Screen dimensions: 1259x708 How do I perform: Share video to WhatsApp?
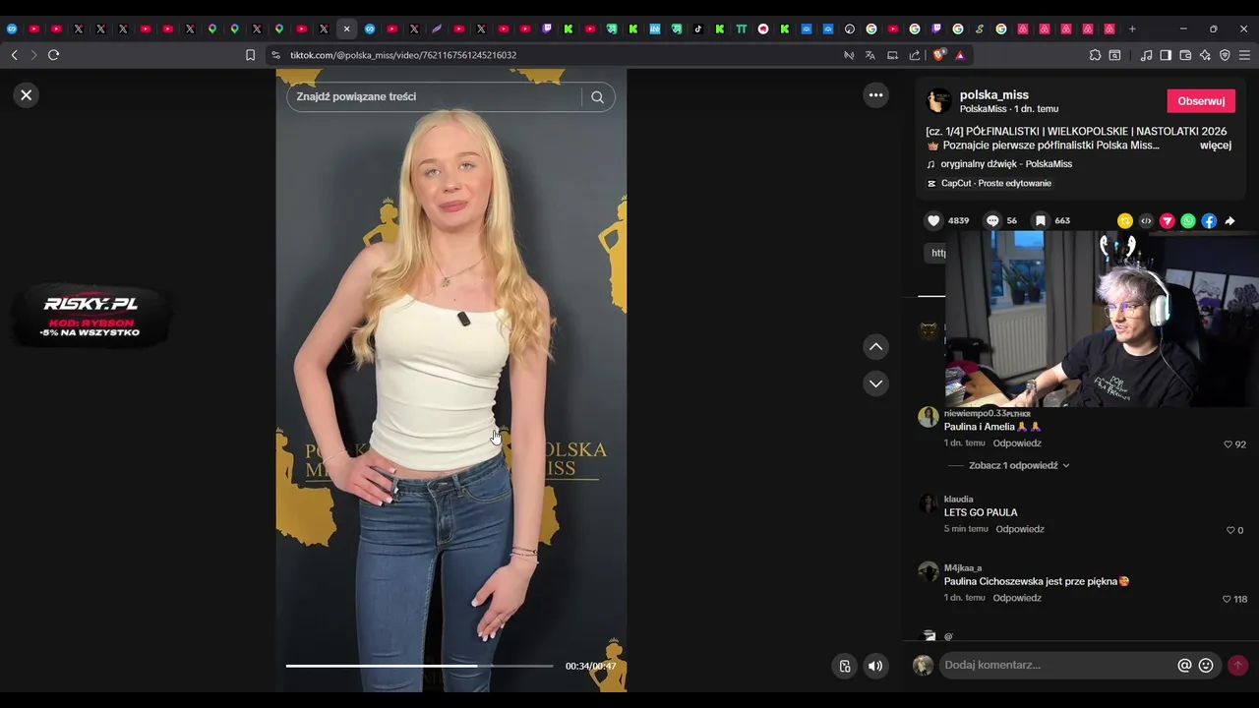tap(1188, 221)
